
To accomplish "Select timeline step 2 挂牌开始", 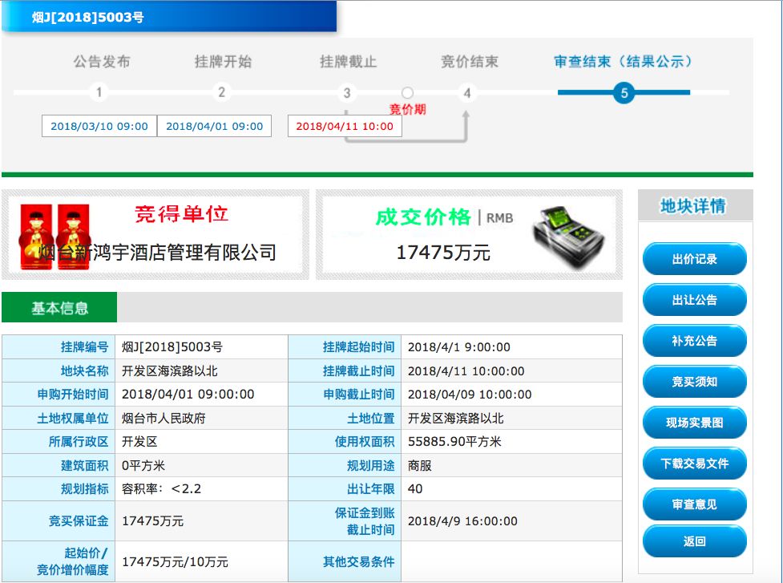I will tap(222, 93).
